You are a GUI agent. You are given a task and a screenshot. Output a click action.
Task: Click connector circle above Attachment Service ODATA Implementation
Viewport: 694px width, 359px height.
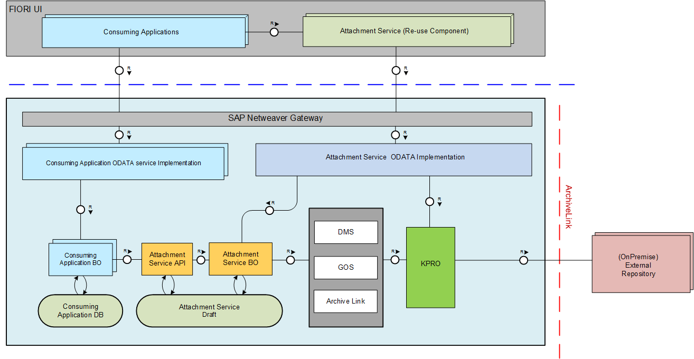(x=396, y=135)
